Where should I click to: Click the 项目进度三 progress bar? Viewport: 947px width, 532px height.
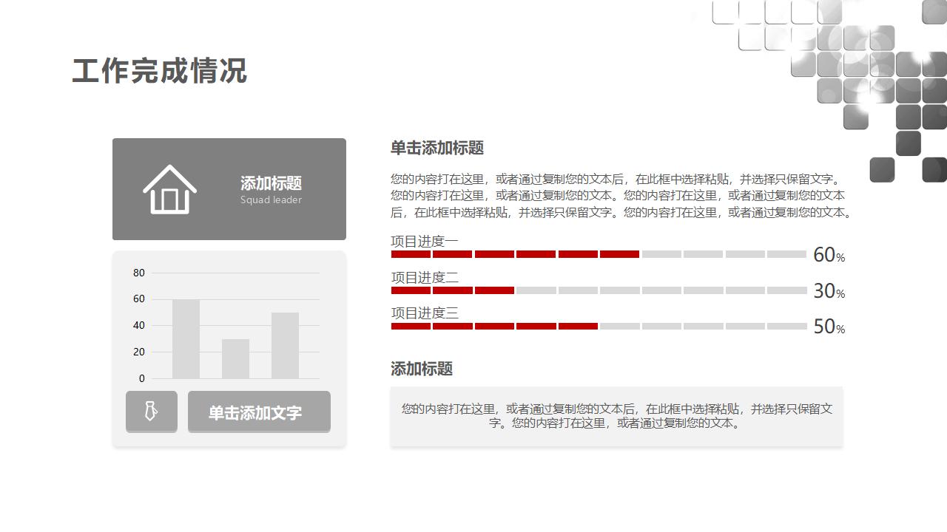click(599, 326)
